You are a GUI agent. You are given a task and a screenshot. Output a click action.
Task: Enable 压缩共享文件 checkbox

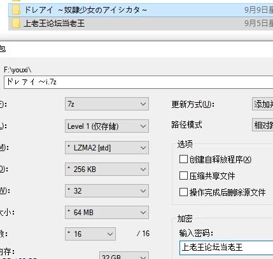[183, 176]
